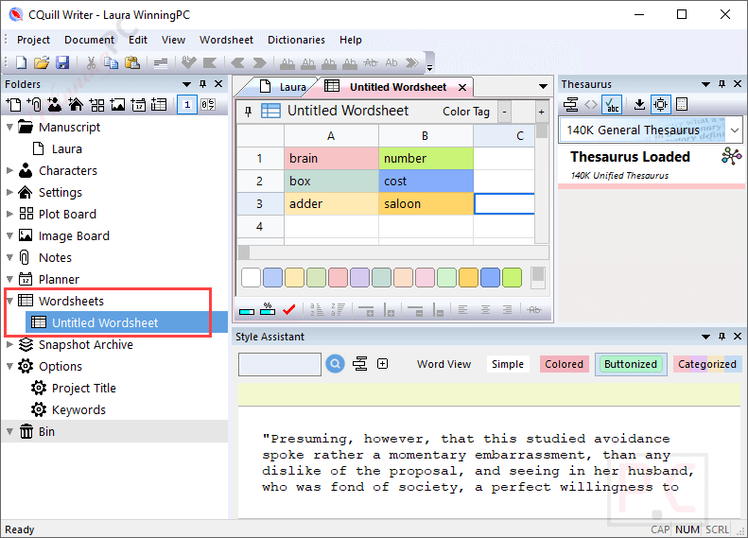
Task: Click the red checkmark in wordsheet toolbar
Action: click(288, 310)
